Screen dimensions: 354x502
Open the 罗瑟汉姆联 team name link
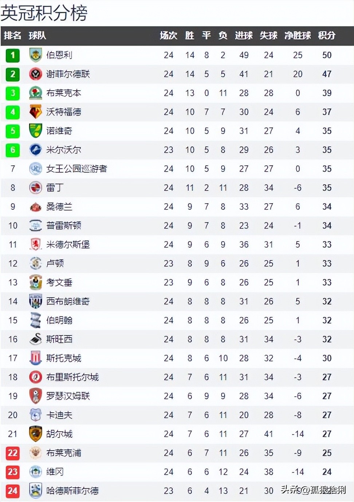68,396
